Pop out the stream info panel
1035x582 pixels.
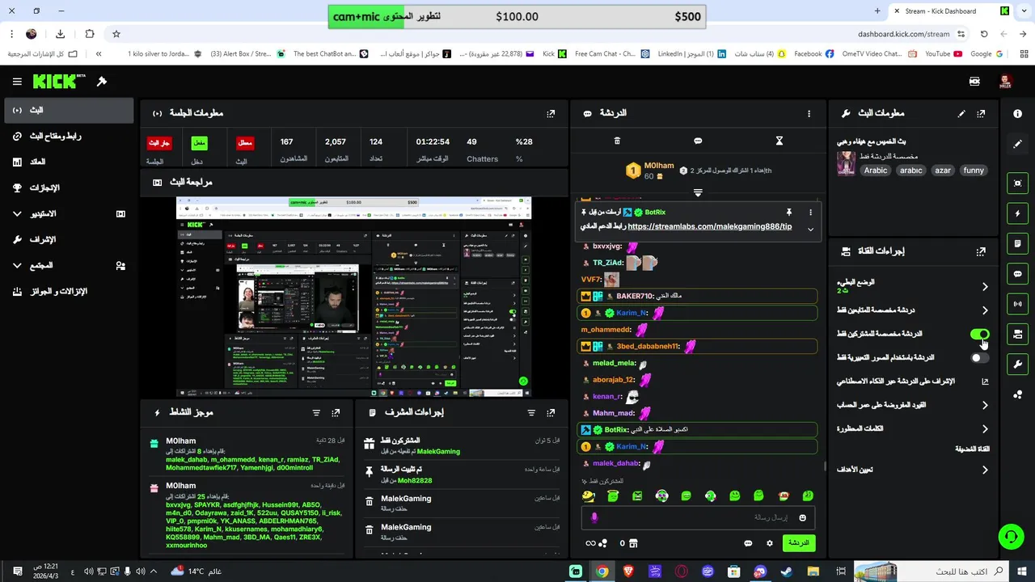(981, 114)
